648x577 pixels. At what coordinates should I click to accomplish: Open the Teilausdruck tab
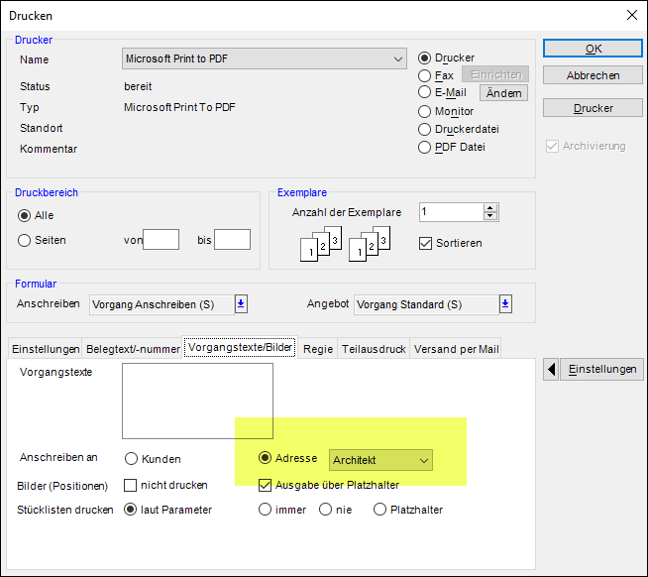pyautogui.click(x=374, y=349)
